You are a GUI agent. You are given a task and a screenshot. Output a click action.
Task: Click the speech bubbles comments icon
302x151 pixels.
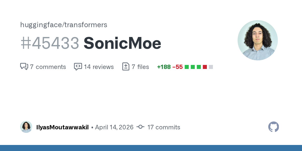tap(24, 67)
